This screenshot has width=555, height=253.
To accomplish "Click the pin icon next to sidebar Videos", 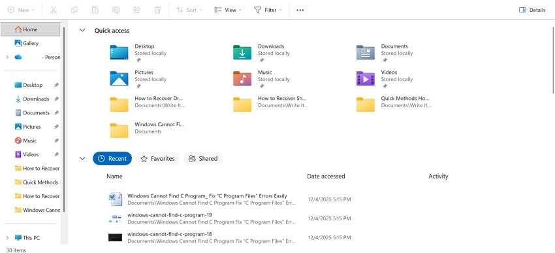I will pos(56,154).
